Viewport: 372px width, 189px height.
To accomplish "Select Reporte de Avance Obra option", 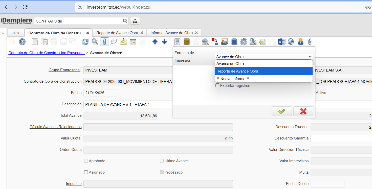I will [x=264, y=71].
